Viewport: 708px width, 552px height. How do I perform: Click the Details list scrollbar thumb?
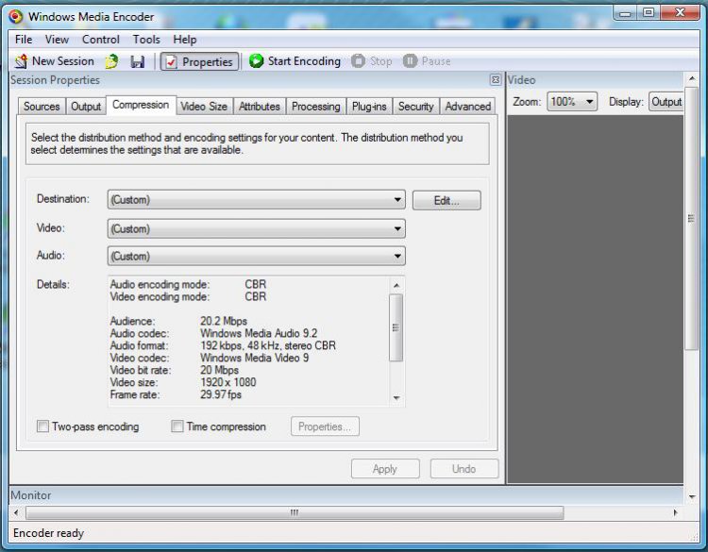pos(396,327)
